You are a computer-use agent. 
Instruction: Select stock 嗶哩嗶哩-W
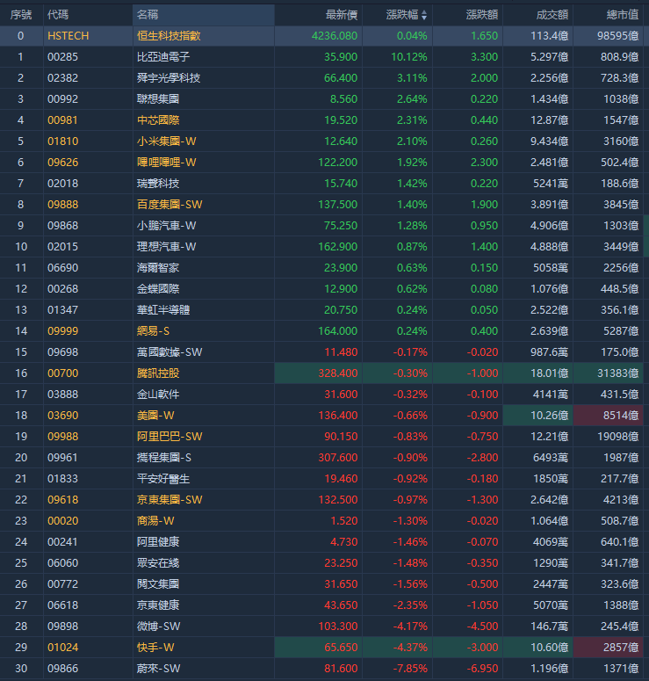click(167, 163)
